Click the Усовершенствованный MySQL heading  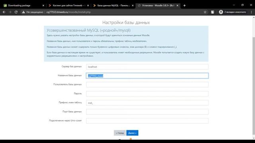point(88,30)
